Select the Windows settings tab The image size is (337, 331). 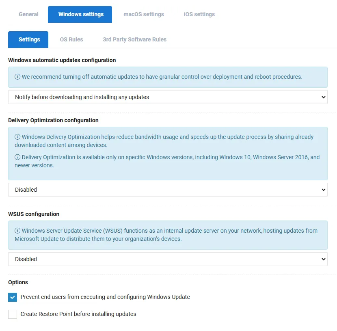81,14
